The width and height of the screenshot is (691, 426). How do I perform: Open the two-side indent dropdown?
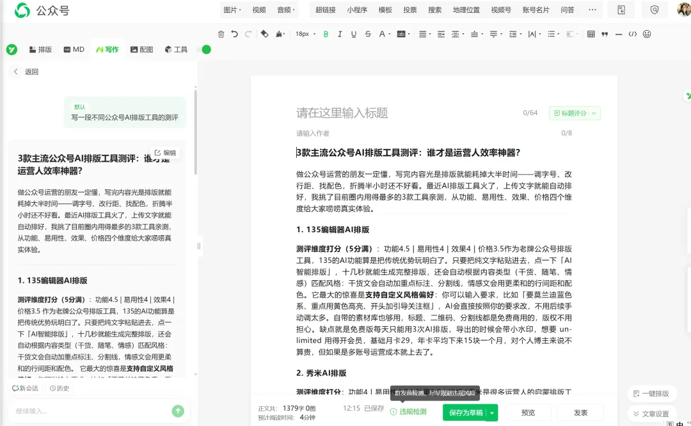[457, 34]
